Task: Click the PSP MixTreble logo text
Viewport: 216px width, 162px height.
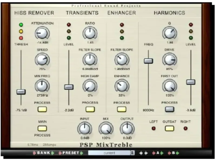Action: click(106, 145)
